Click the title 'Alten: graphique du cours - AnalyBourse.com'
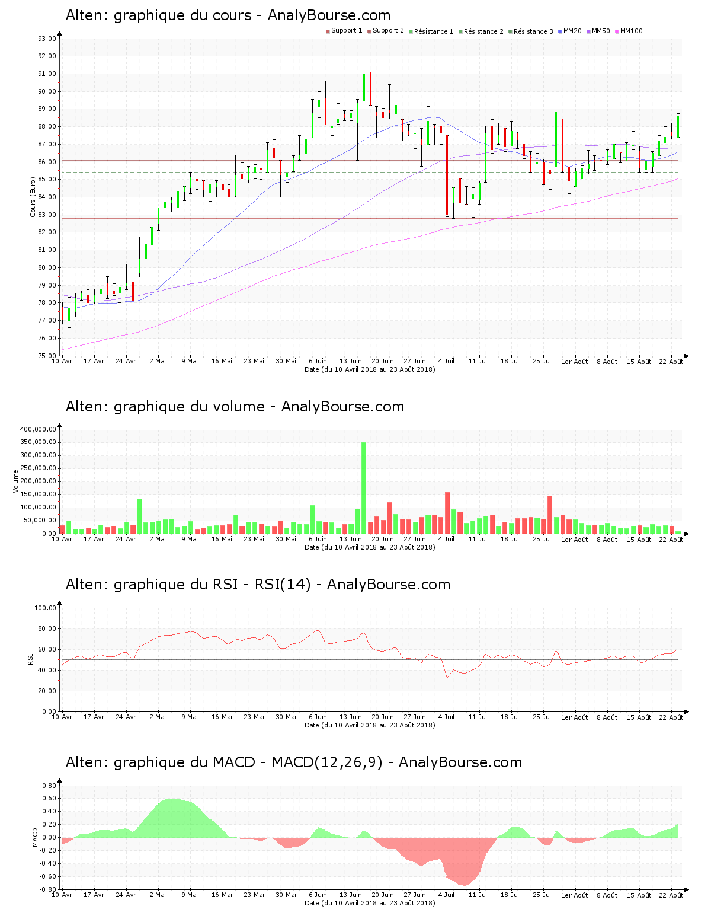The image size is (711, 919). (x=228, y=15)
